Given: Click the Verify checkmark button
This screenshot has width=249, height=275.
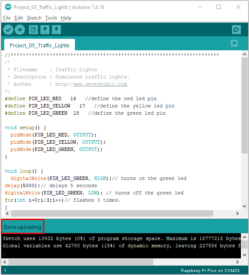Looking at the screenshot, I should tap(8, 30).
